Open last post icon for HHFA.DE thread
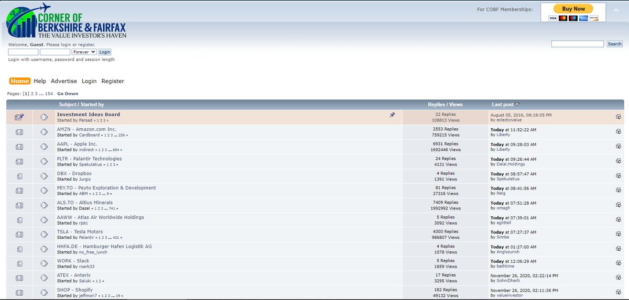629x300 pixels. point(619,249)
